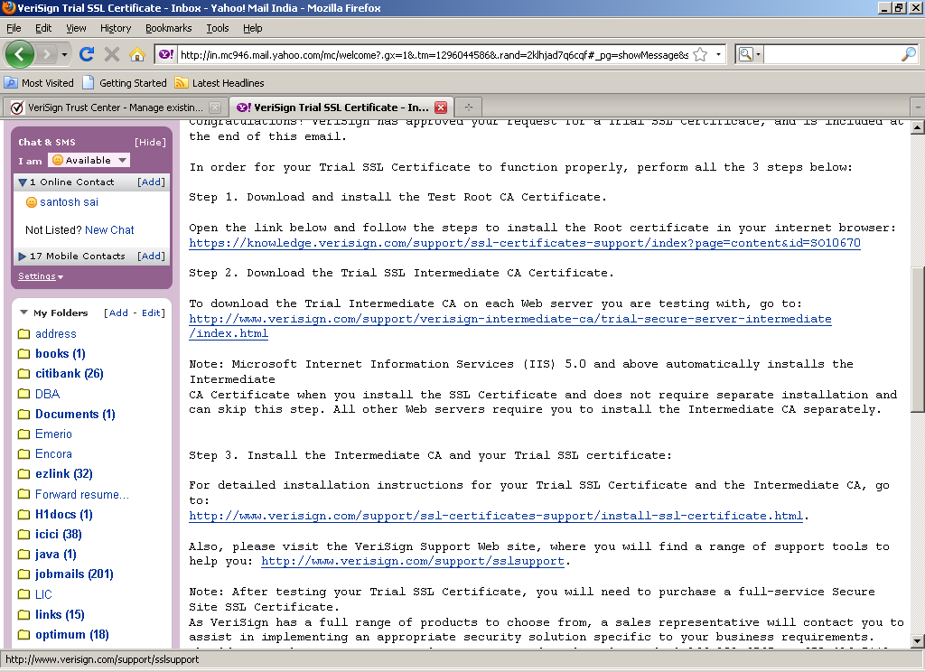Click the search magnifier go icon
925x672 pixels.
point(909,54)
